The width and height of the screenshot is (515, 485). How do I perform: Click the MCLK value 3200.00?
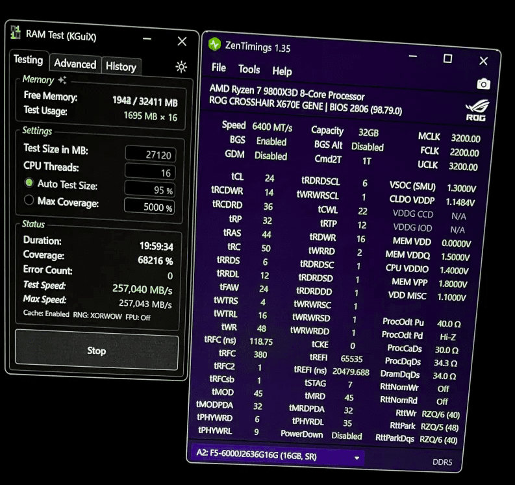coord(466,138)
